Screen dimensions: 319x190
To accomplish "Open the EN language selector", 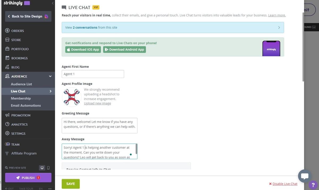I will tap(41, 189).
